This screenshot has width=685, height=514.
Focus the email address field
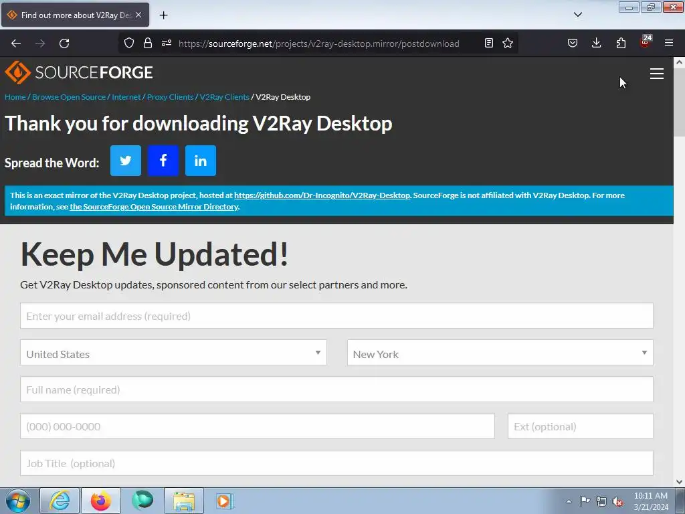coord(337,316)
